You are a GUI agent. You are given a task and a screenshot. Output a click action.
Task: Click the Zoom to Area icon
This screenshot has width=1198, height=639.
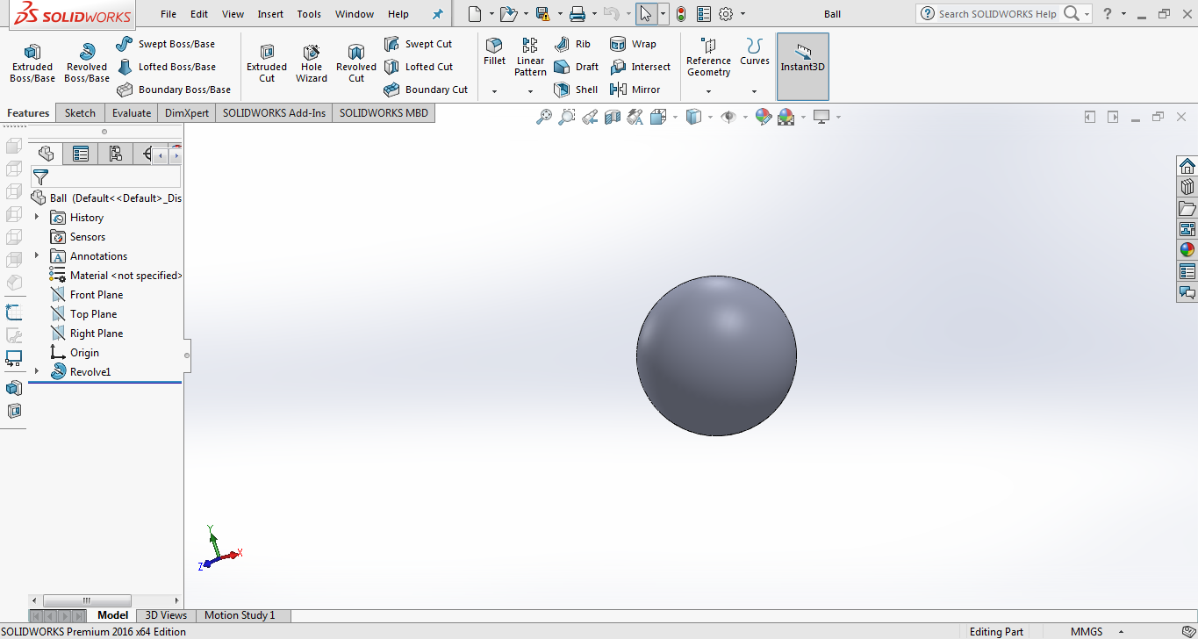[x=567, y=117]
